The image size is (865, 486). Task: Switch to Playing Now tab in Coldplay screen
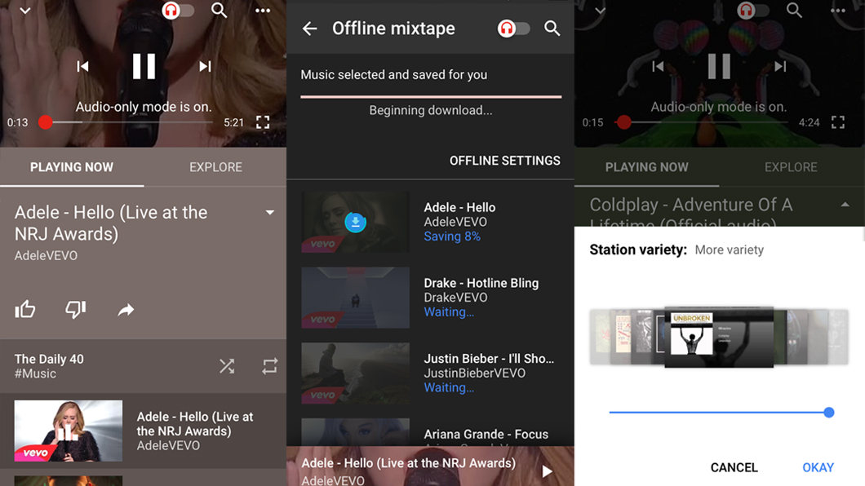click(647, 167)
